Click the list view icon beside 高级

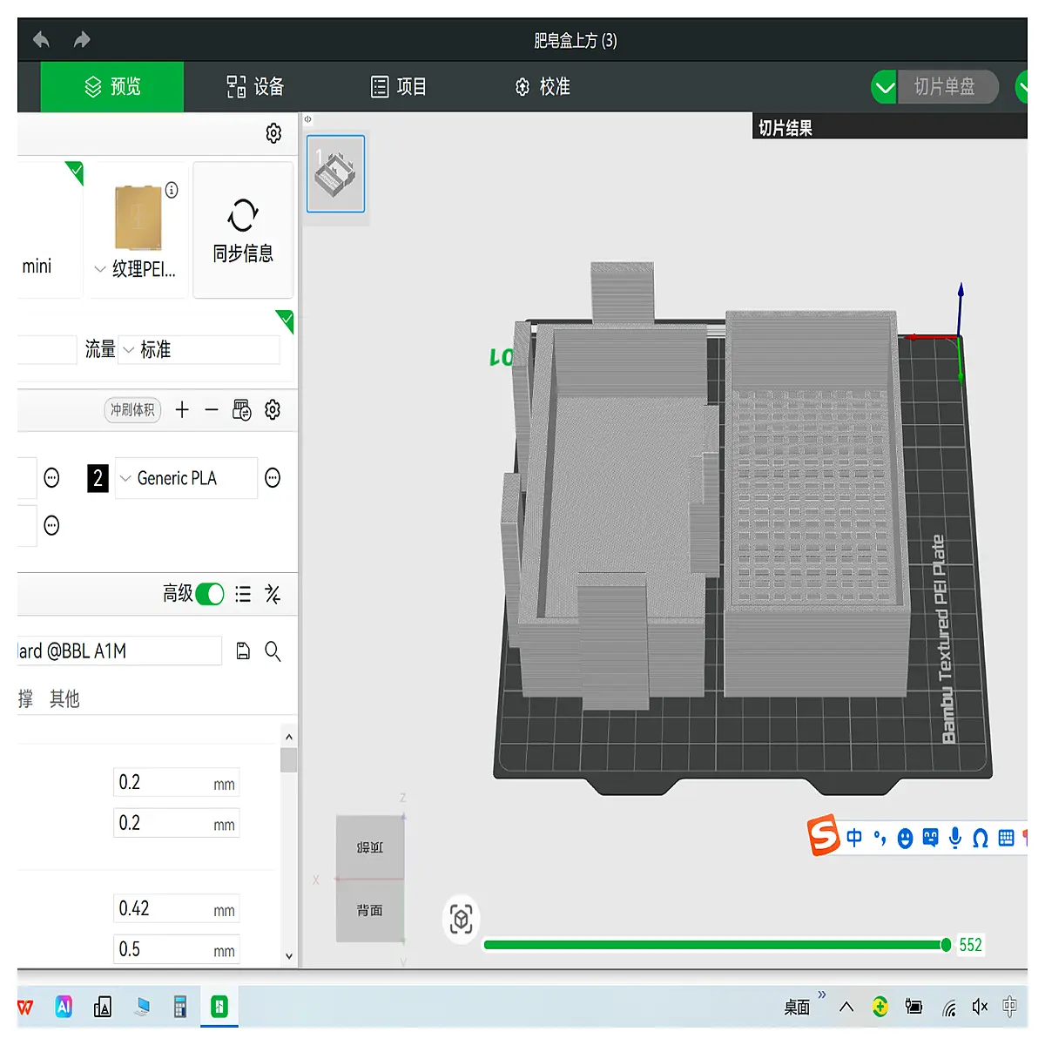[x=243, y=594]
